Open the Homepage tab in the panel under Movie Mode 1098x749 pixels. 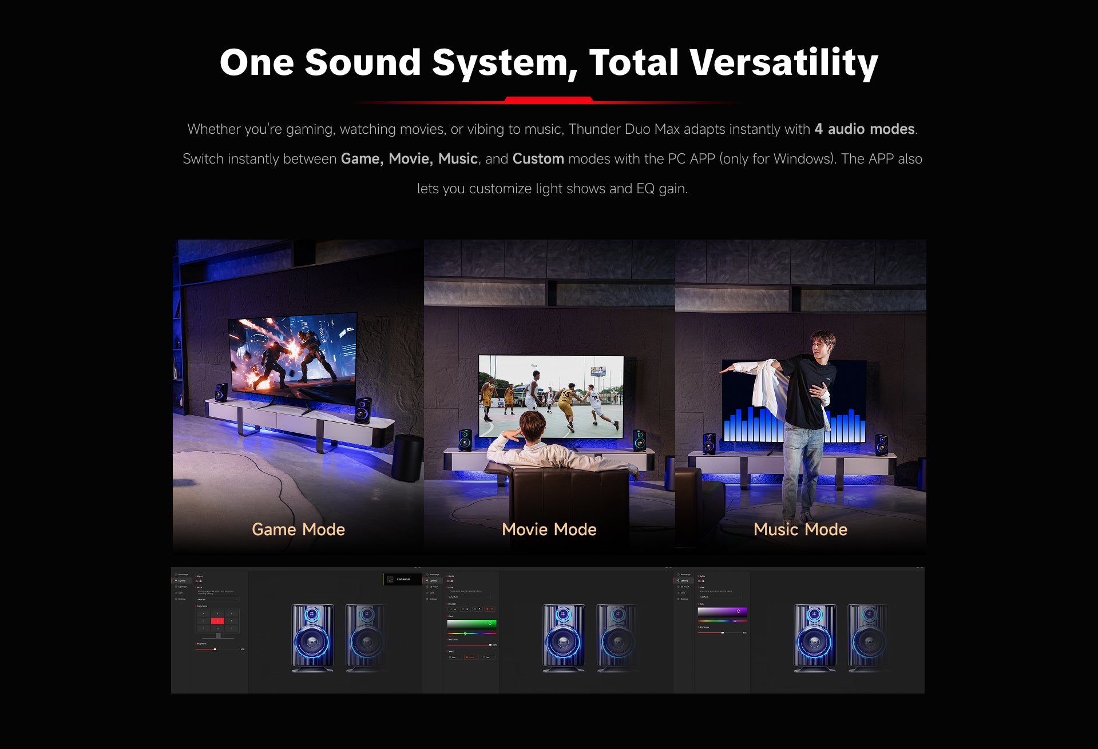(433, 575)
